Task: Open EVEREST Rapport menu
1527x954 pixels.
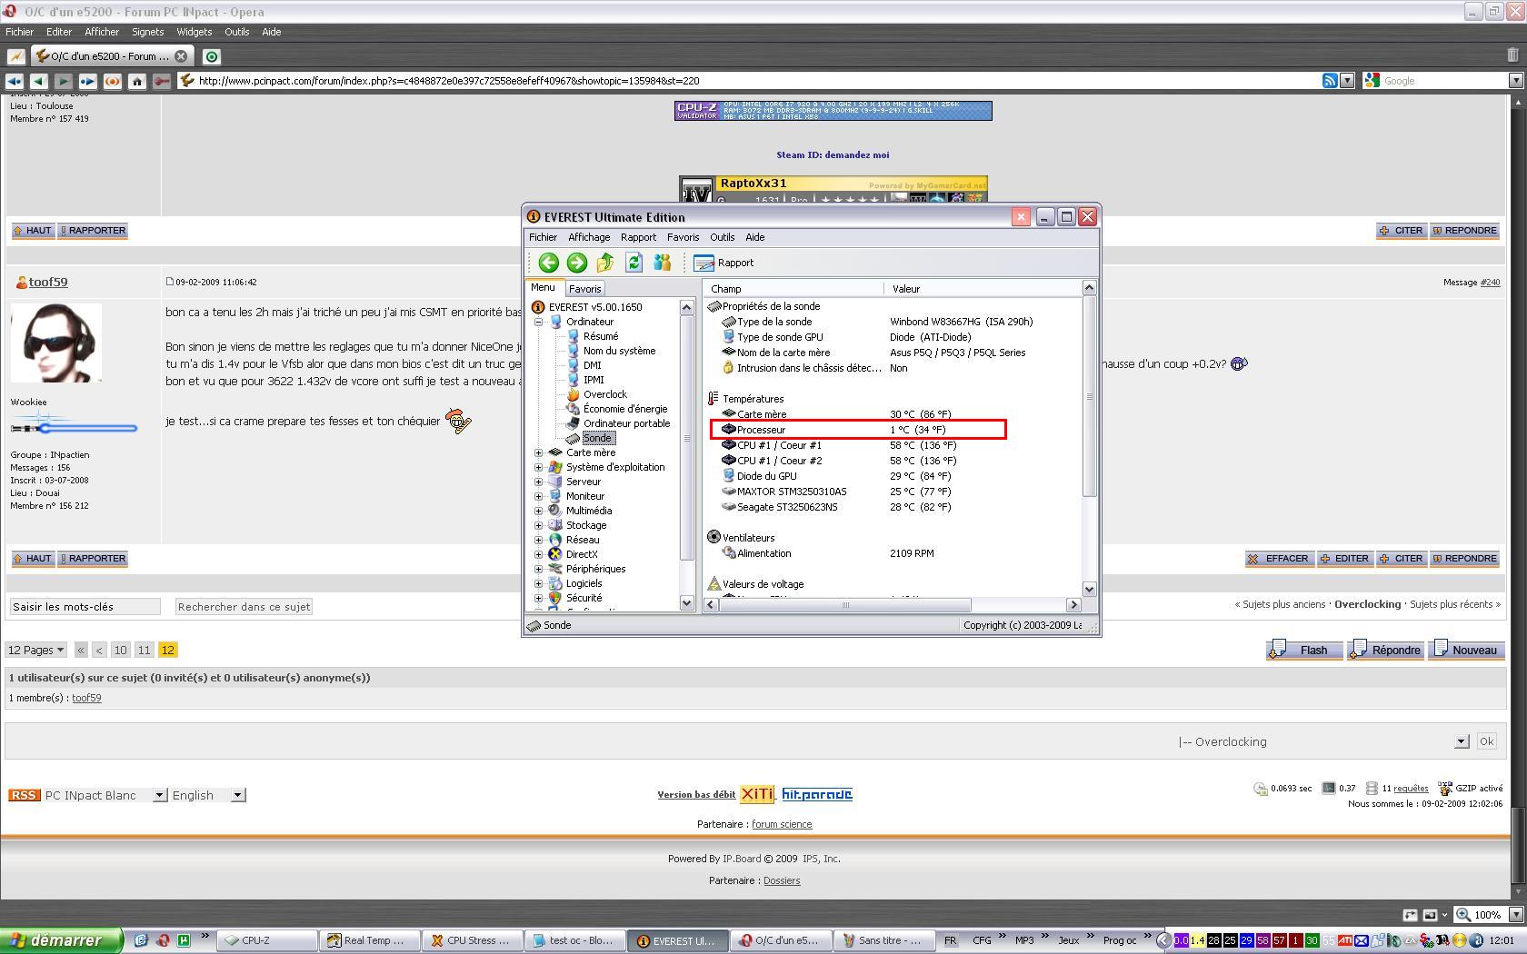Action: pyautogui.click(x=638, y=237)
